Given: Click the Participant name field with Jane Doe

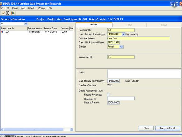Looking at the screenshot, I should click(x=138, y=38).
